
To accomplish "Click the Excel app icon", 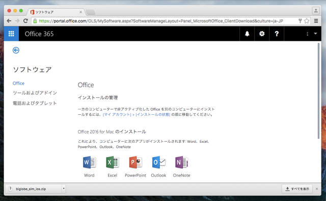I will 113,162.
